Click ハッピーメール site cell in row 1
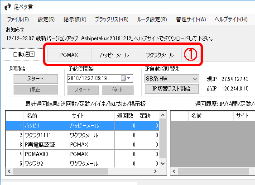 click(x=92, y=126)
